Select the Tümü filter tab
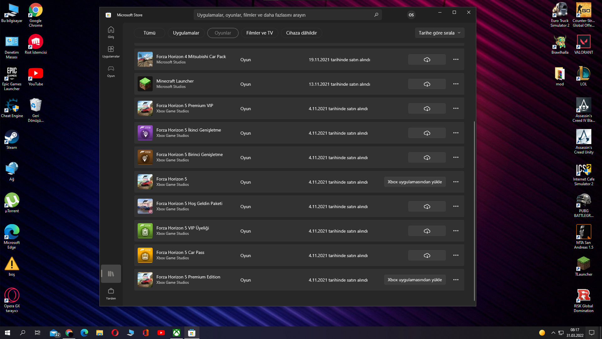Screen dimensions: 602x339 click(149, 33)
